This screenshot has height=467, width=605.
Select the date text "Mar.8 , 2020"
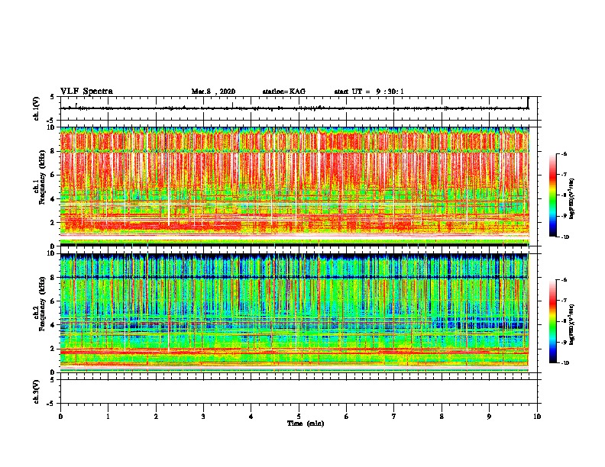pyautogui.click(x=213, y=92)
